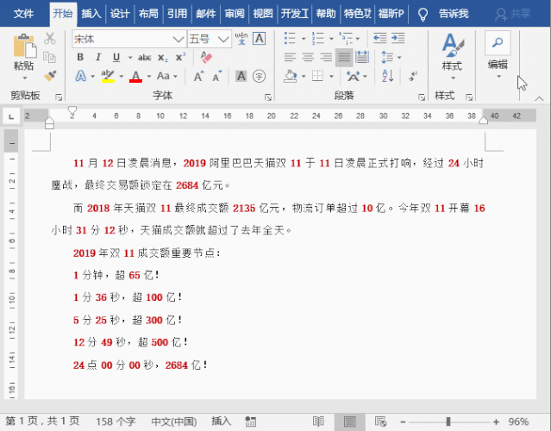Toggle Underline formatting

tap(116, 57)
